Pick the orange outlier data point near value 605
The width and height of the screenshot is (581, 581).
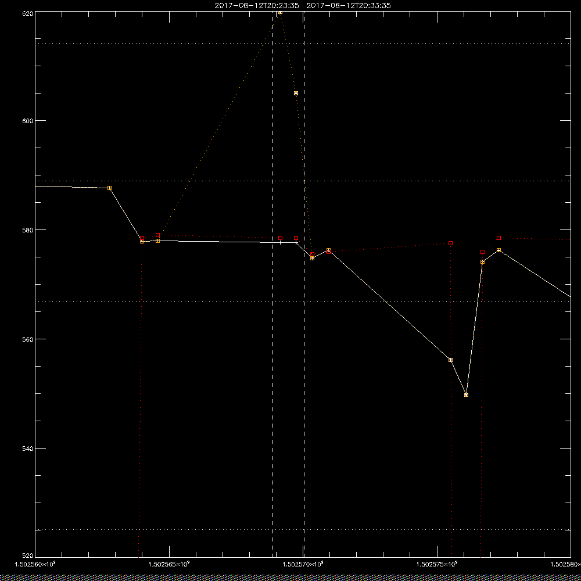296,94
